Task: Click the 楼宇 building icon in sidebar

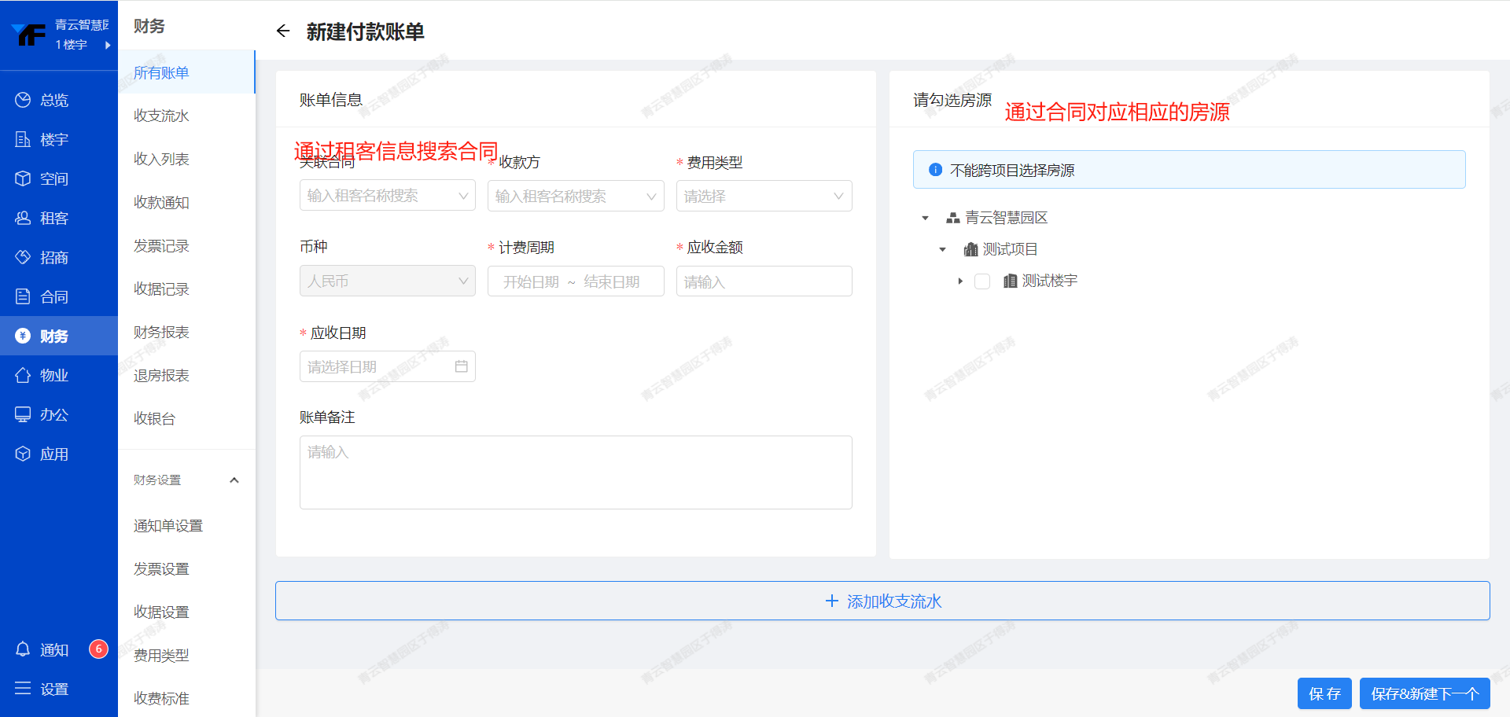Action: [x=23, y=139]
